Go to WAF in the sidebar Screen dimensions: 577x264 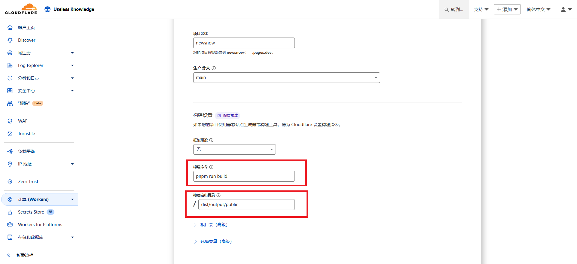23,121
